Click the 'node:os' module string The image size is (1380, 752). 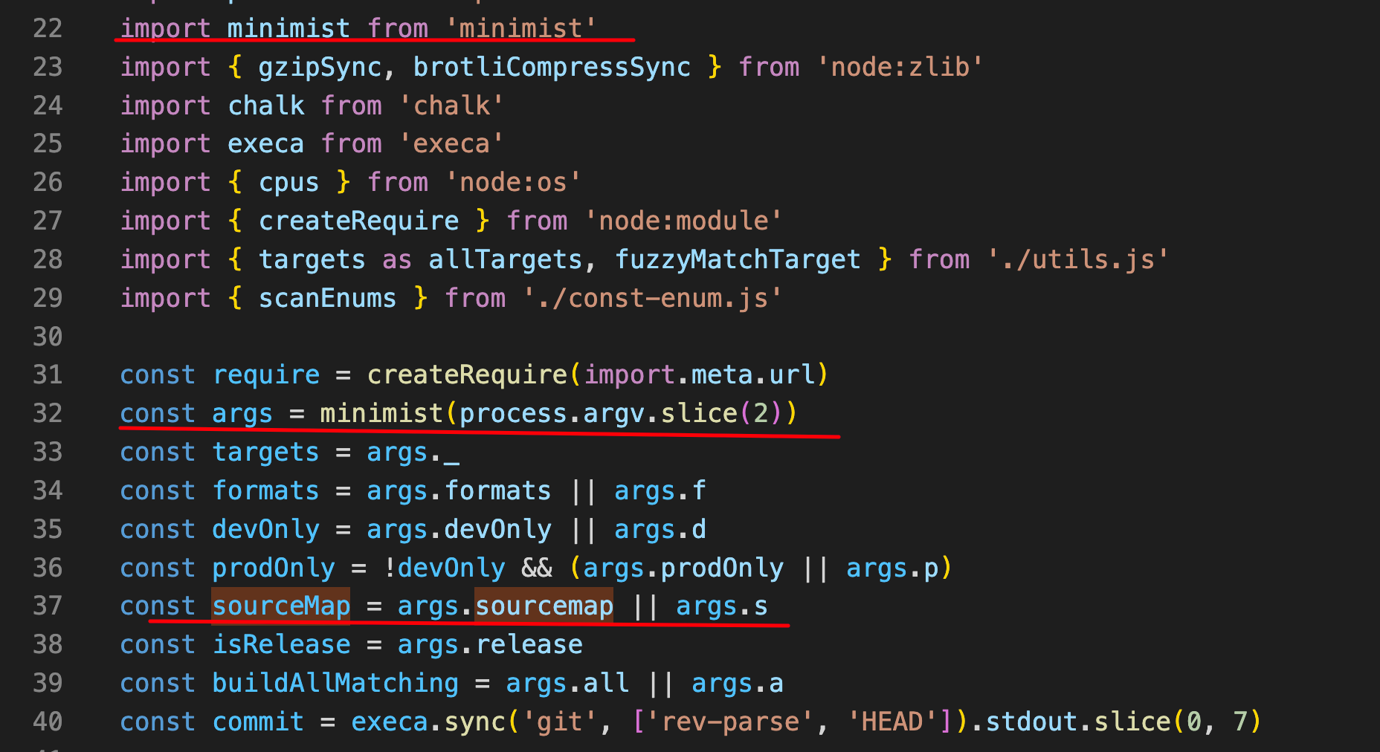coord(513,182)
